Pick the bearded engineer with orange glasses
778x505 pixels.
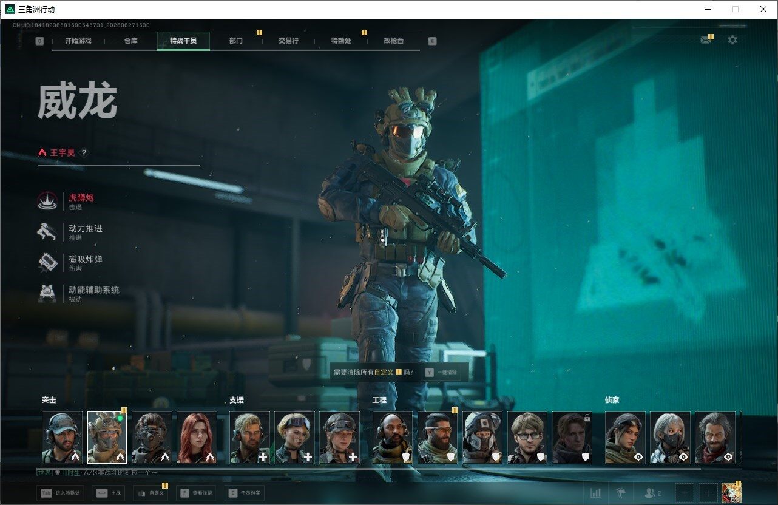click(437, 438)
